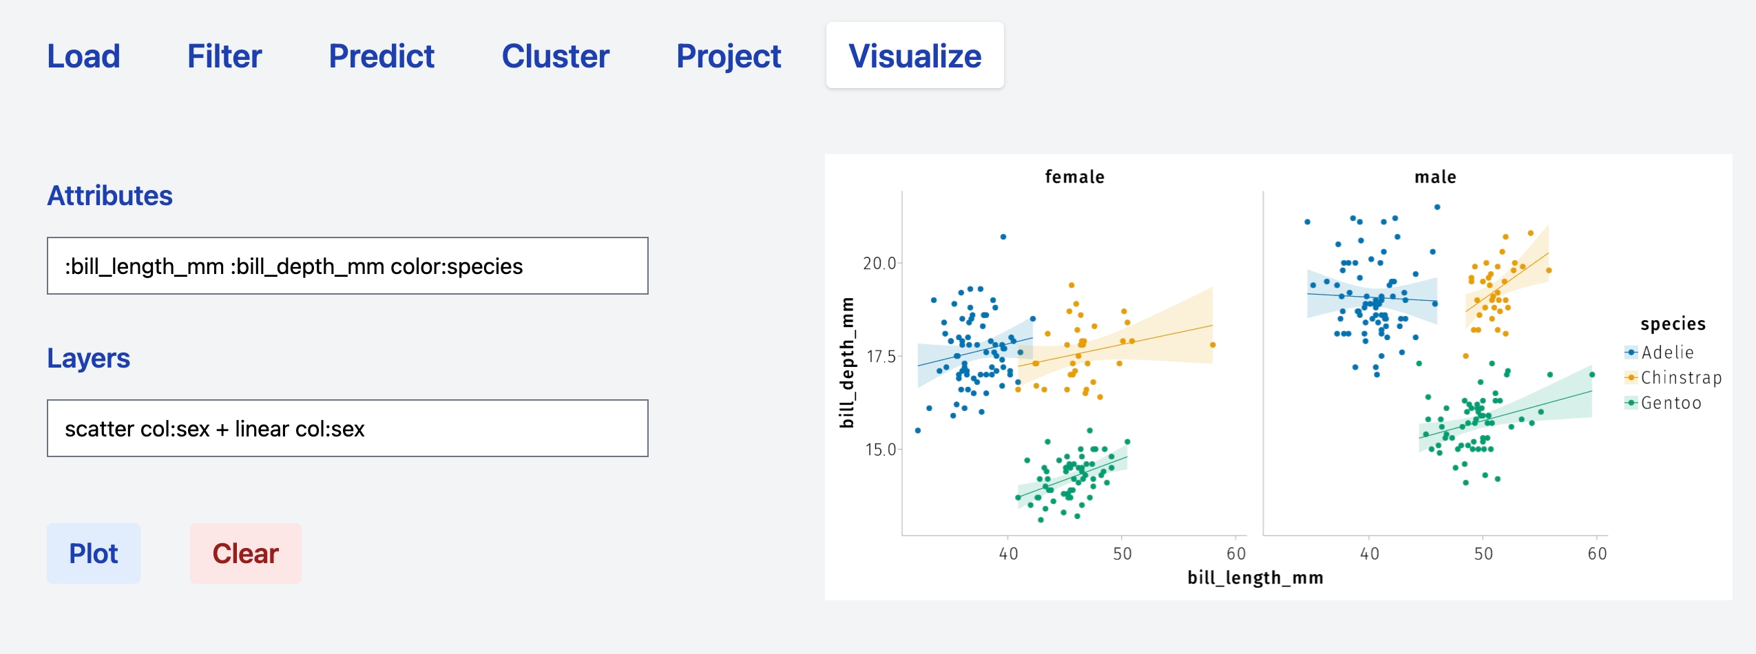
Task: Click the Gentoo legend color swatch
Action: [1631, 403]
